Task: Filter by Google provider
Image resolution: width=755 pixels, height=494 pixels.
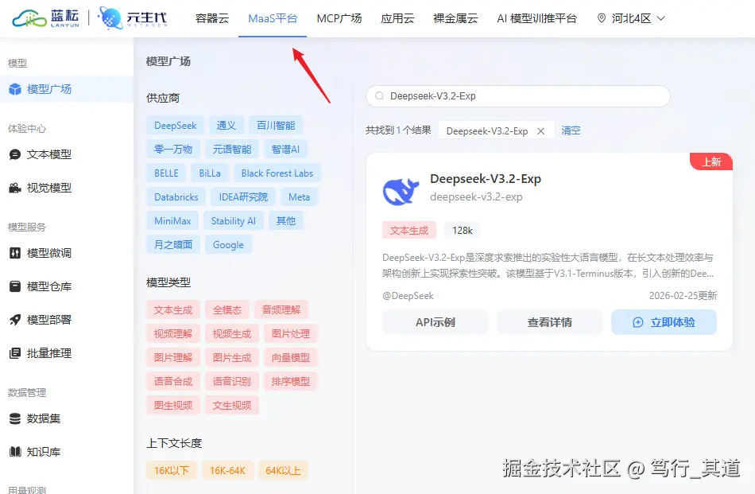Action: 228,245
